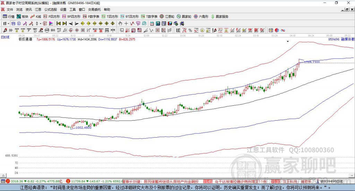Viewport: 355px width, 191px height.
Task: Click the small black triangle marker above chart
Action: 288,41
